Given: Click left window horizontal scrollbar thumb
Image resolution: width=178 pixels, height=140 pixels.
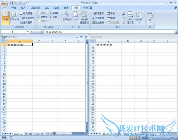Looking at the screenshot, I should pyautogui.click(x=64, y=134).
